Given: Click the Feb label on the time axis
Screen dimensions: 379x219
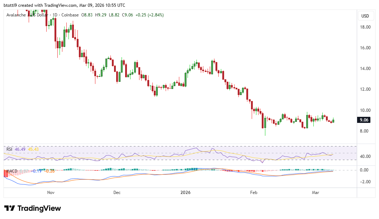Looking at the screenshot, I should [x=254, y=193].
